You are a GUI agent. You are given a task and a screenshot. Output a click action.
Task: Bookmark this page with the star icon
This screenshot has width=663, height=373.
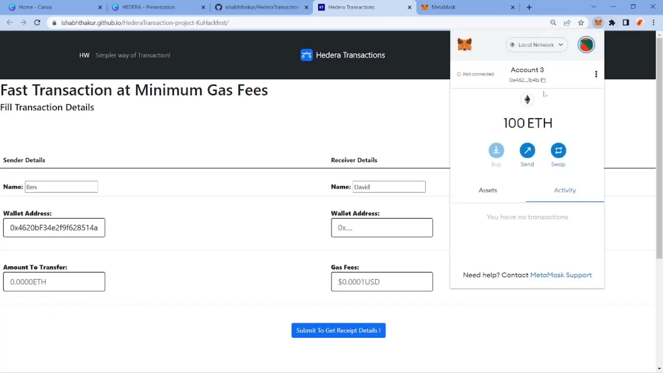(x=581, y=23)
